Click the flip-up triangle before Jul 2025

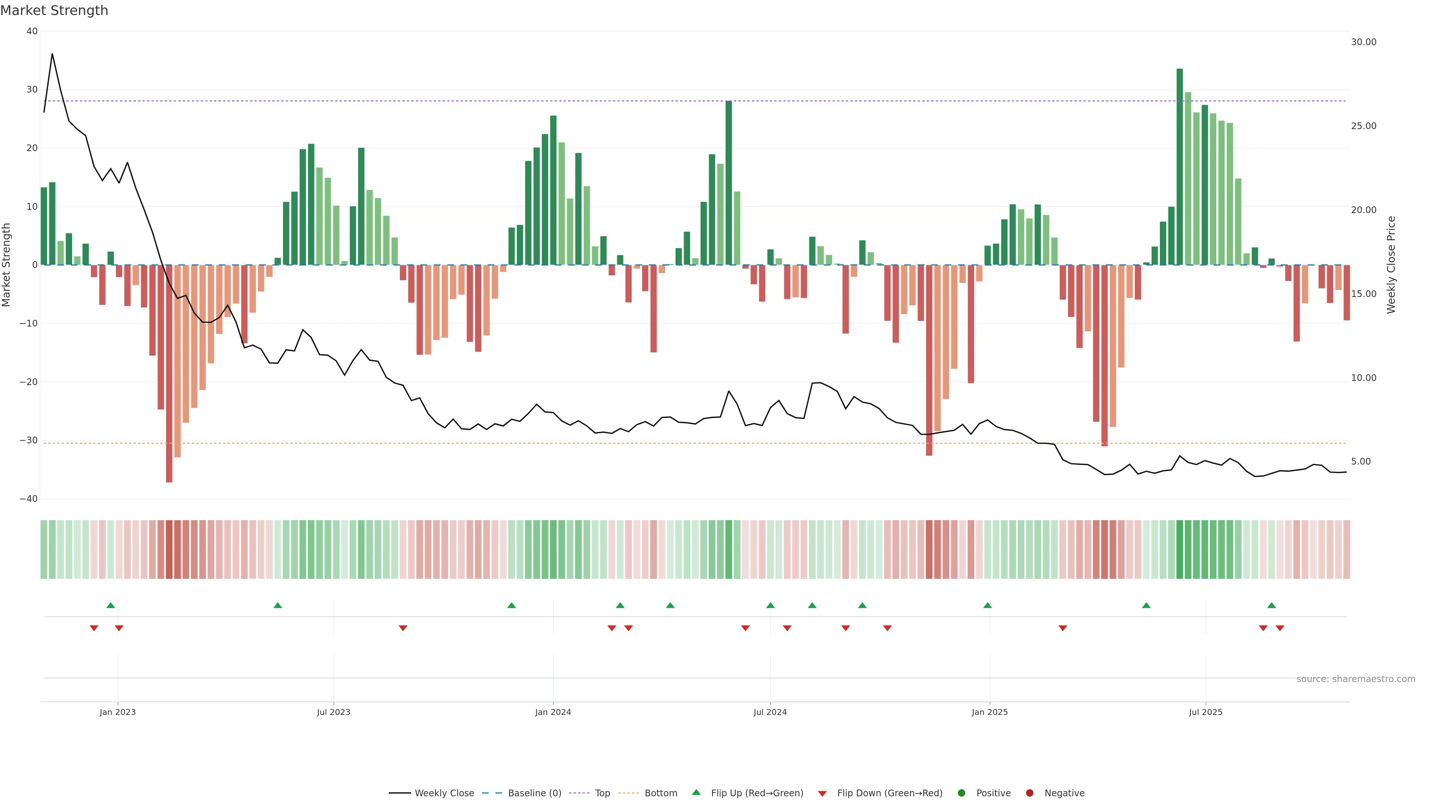tap(1146, 605)
